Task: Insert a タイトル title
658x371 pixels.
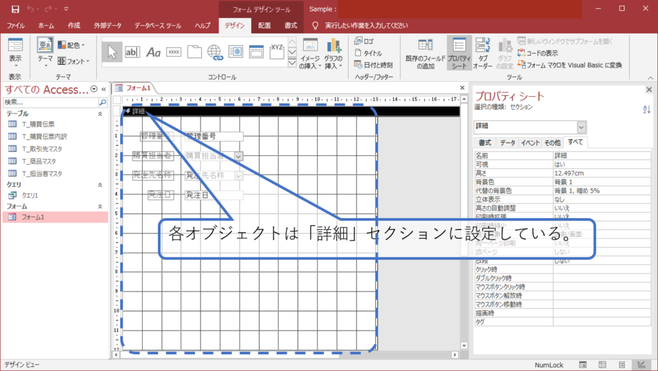Action: coord(368,53)
